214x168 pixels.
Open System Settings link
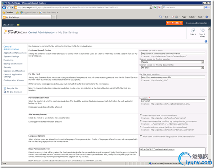[x=11, y=57]
